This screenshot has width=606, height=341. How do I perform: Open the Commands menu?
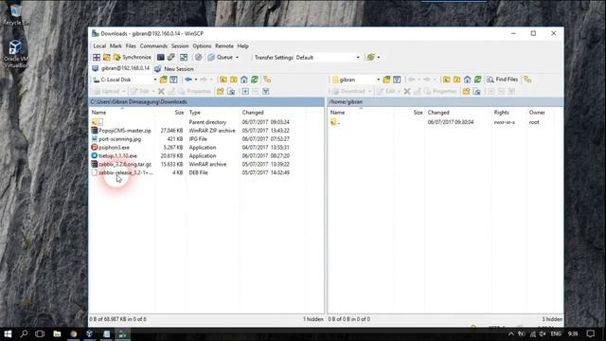153,46
